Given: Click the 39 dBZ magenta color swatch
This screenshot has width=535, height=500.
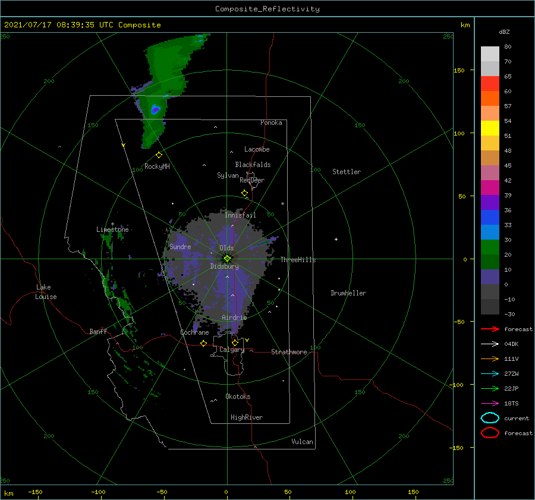Looking at the screenshot, I should [490, 187].
